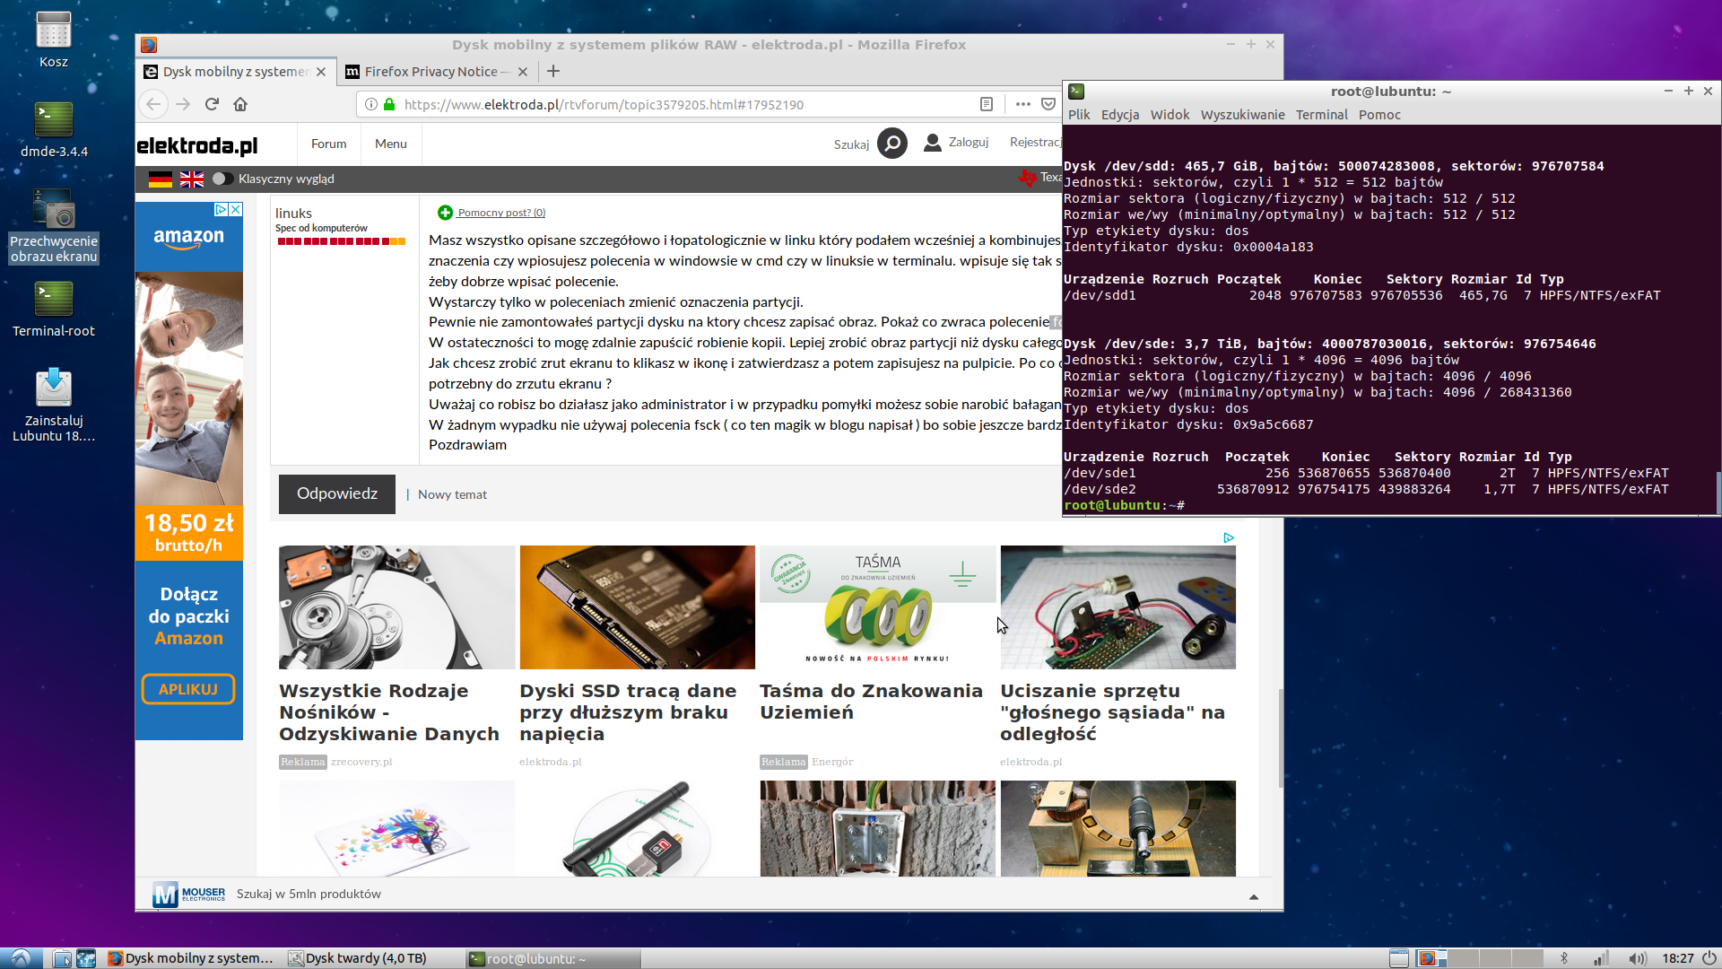
Task: Open a new Firefox tab
Action: coord(553,71)
